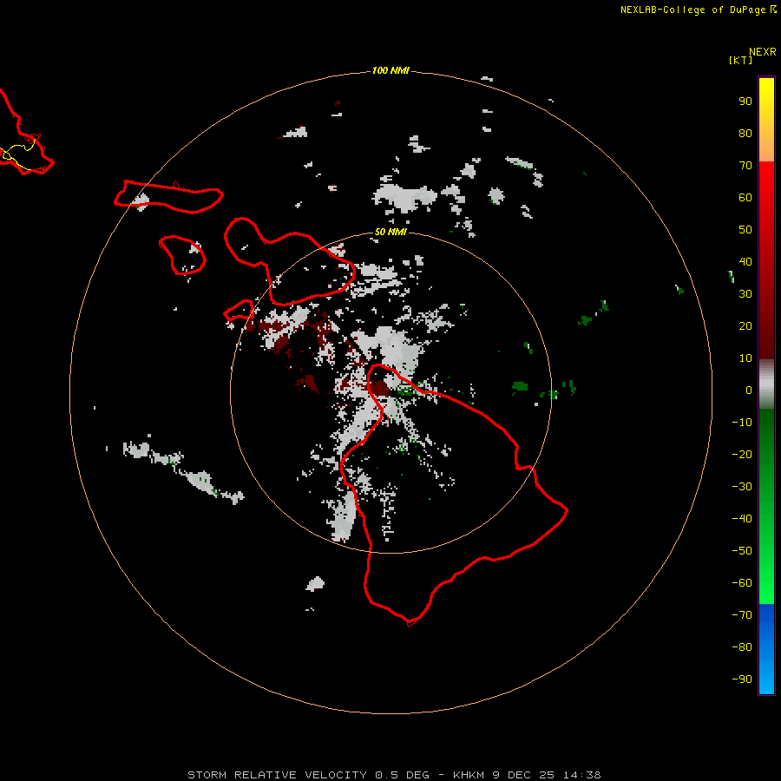
Task: Click the -90 scale value
Action: [742, 679]
